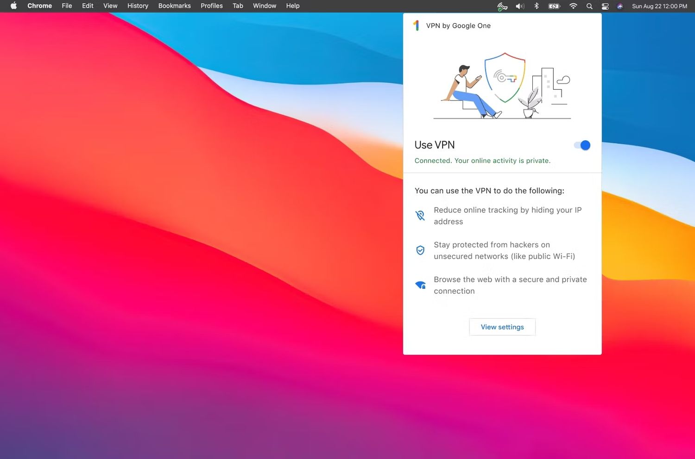Open the Chrome application menu
The image size is (695, 459).
[x=39, y=6]
